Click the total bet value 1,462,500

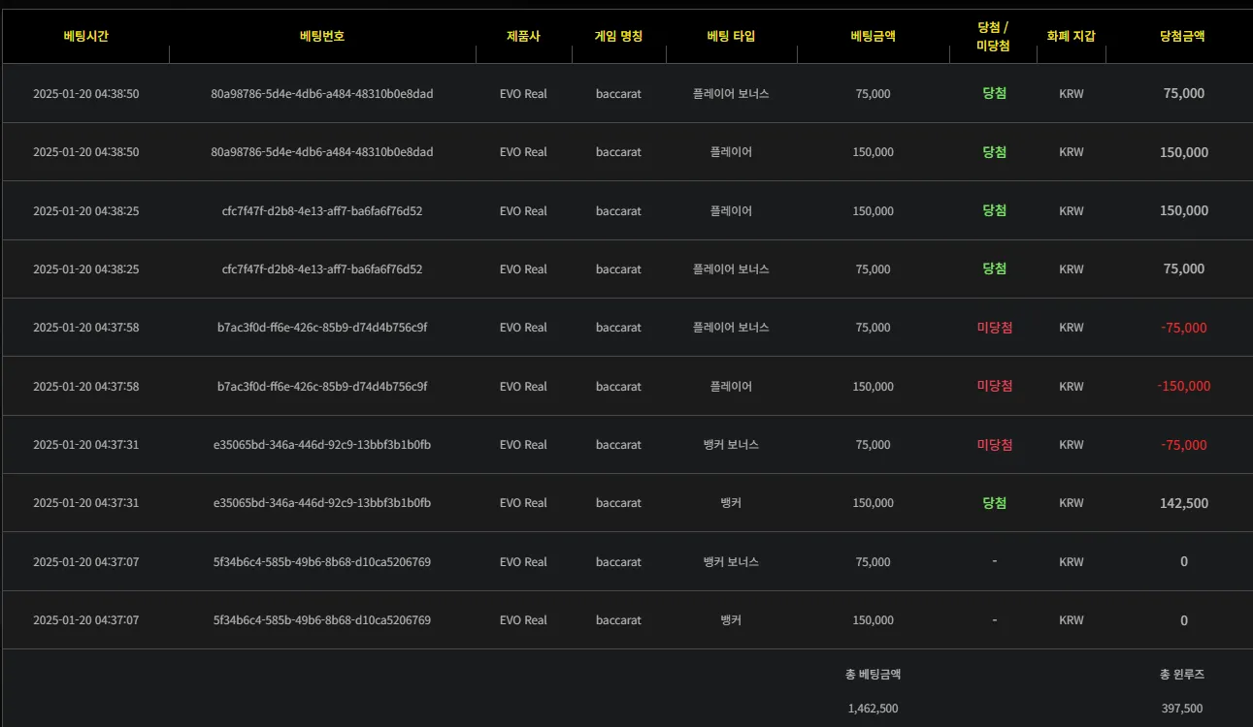[x=874, y=709]
